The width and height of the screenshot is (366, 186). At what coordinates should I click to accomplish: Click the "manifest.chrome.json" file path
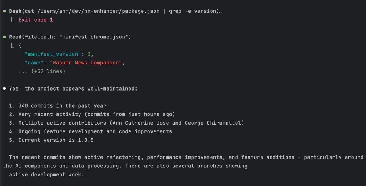point(95,37)
